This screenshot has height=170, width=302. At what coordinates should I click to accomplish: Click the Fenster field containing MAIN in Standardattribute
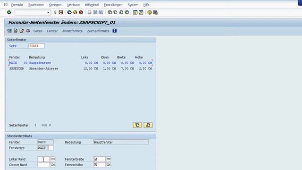coord(45,142)
